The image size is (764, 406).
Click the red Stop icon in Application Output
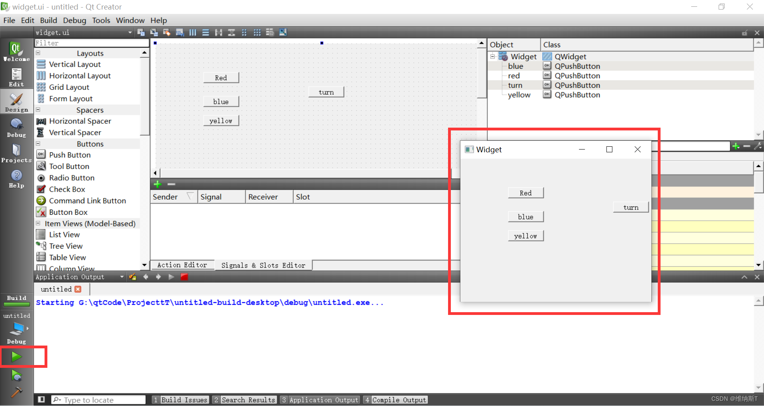point(184,277)
